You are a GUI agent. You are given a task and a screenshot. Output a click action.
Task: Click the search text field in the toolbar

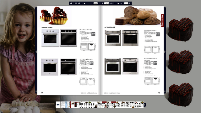[126, 3]
